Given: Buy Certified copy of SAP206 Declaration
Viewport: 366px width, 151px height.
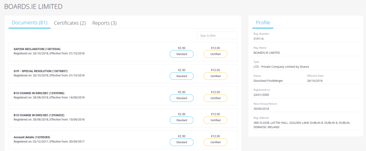Looking at the screenshot, I should pos(215,54).
